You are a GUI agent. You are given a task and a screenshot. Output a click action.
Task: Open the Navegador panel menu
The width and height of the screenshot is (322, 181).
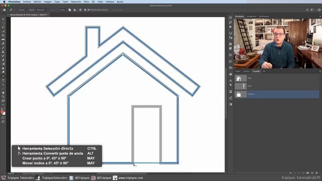click(x=320, y=17)
